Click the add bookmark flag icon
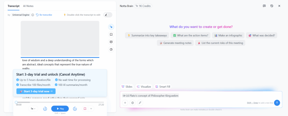The image size is (288, 116). [85, 109]
